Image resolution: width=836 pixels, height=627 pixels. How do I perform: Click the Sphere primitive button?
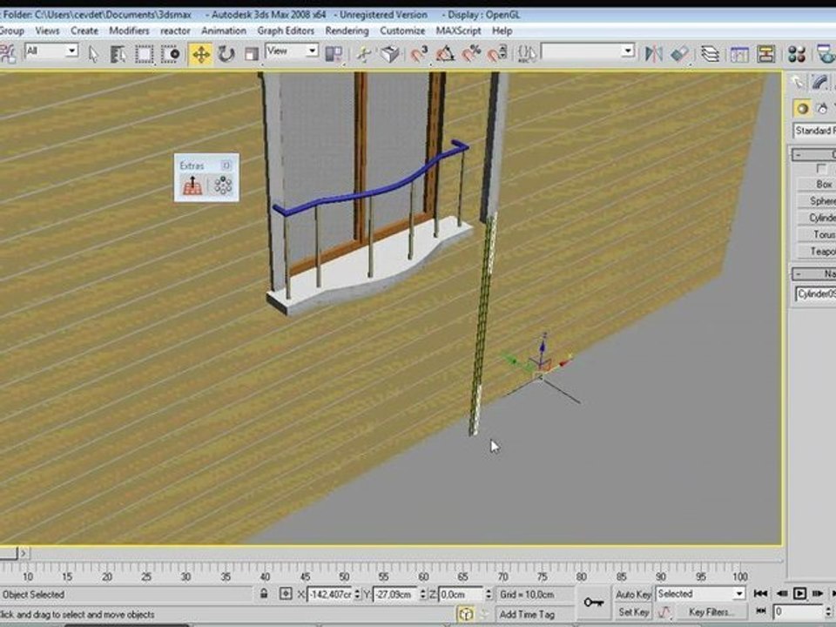[816, 201]
